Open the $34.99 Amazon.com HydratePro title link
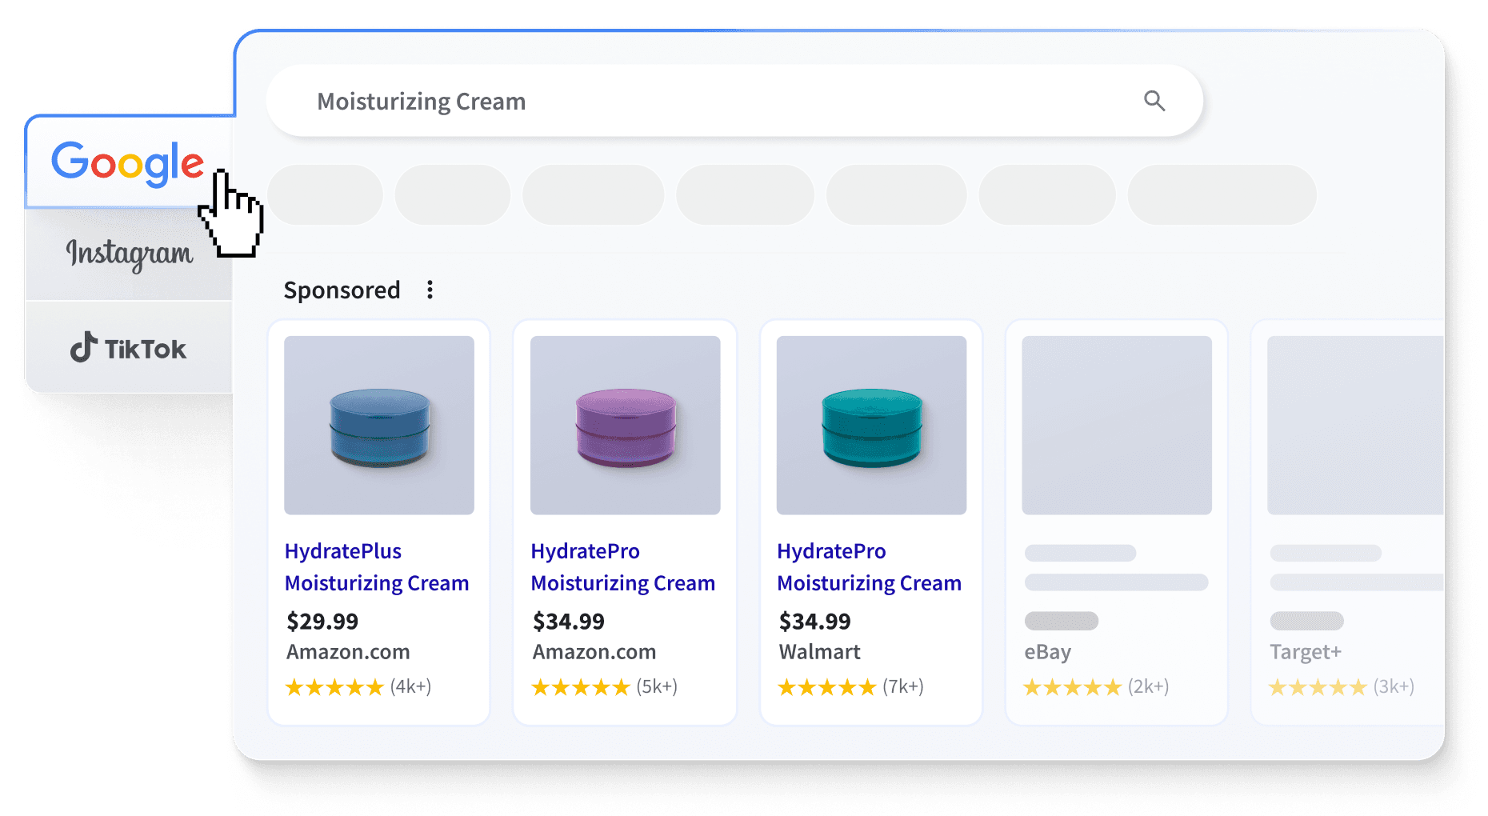 coord(622,567)
